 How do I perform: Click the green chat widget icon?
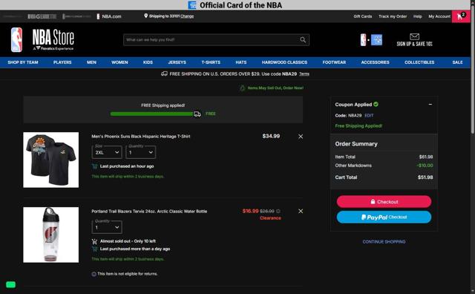tap(10, 284)
